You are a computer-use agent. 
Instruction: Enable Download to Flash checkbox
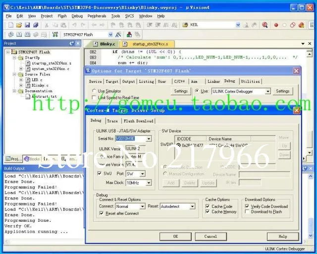(247, 211)
